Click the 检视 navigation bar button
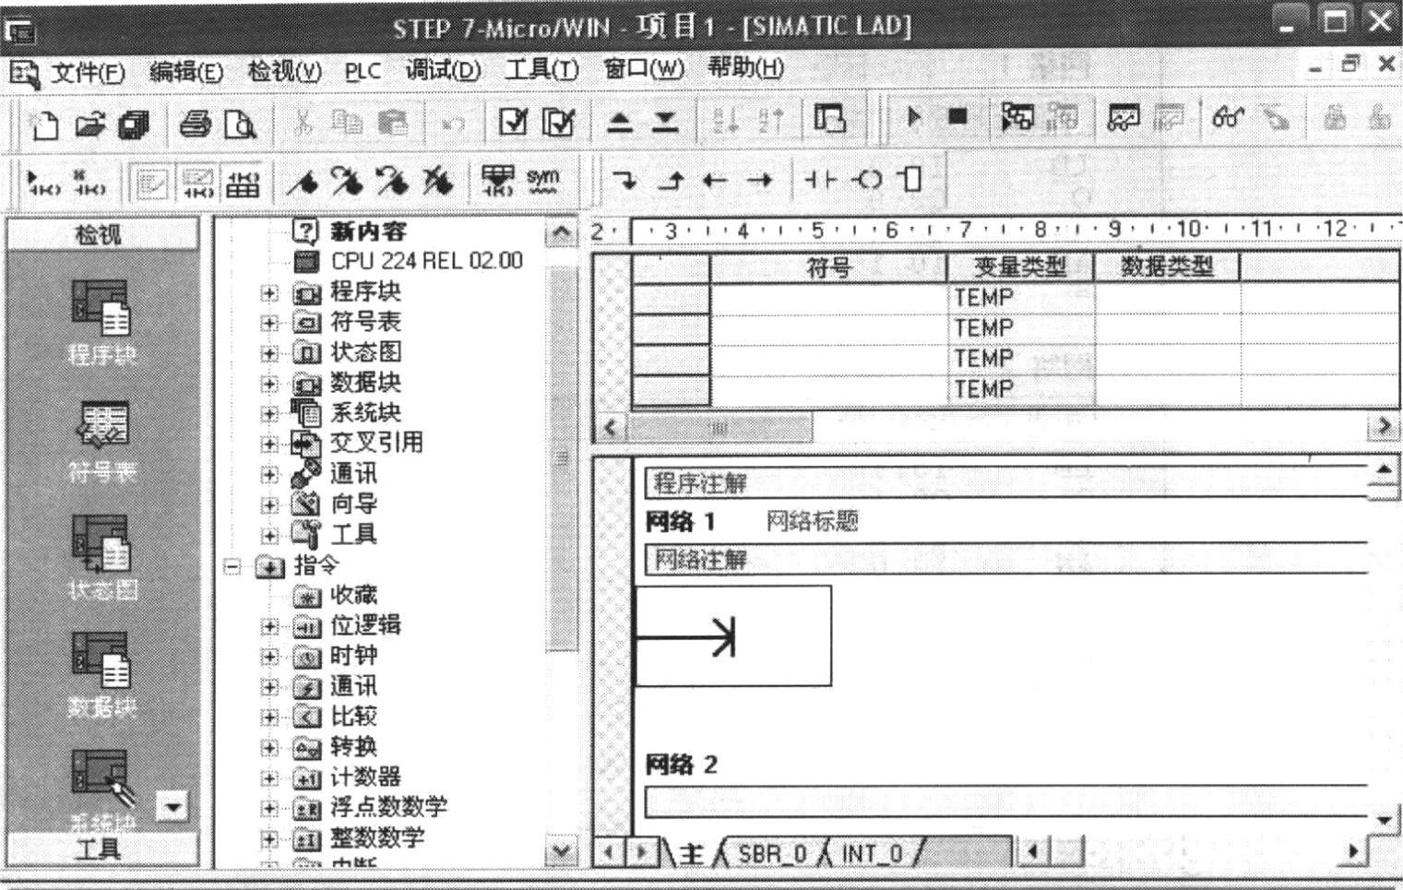Screen dimensions: 1403x890 101,234
